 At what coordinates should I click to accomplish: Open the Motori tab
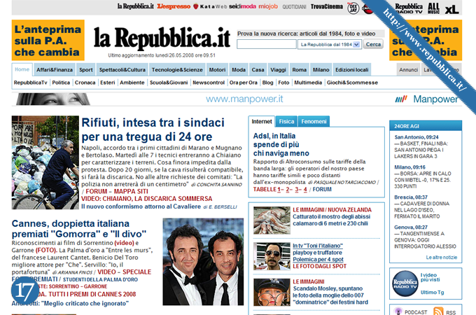click(218, 70)
